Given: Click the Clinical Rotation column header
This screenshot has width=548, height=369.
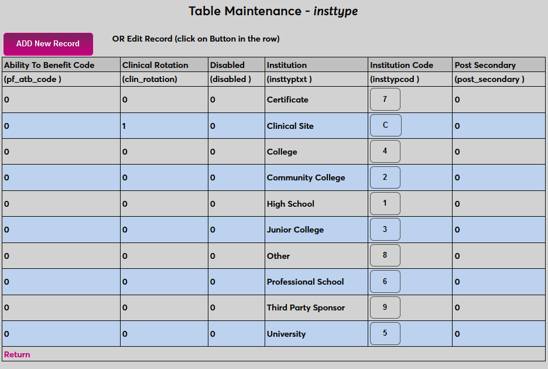Looking at the screenshot, I should tap(155, 65).
